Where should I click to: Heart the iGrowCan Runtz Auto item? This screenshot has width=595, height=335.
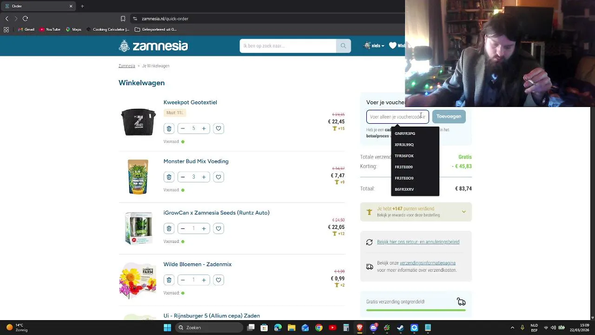click(218, 228)
